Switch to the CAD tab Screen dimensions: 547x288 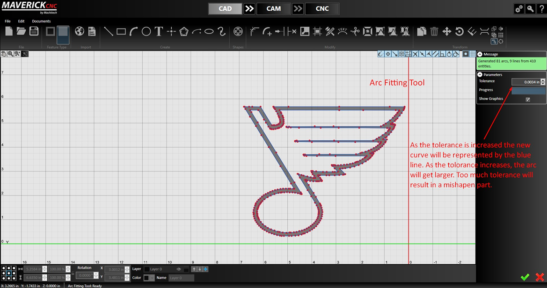point(225,9)
